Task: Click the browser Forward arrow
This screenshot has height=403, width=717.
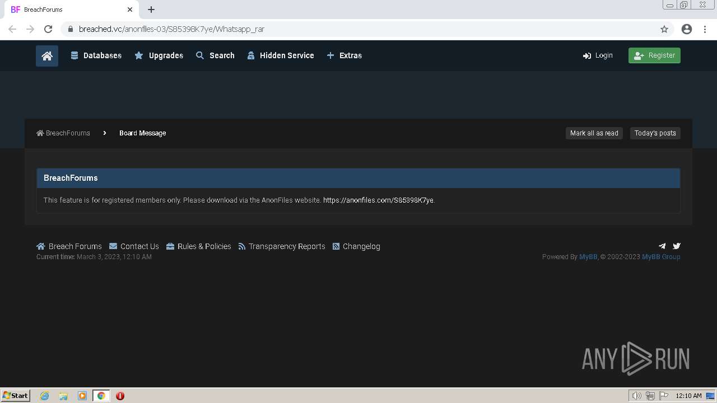Action: click(x=30, y=29)
